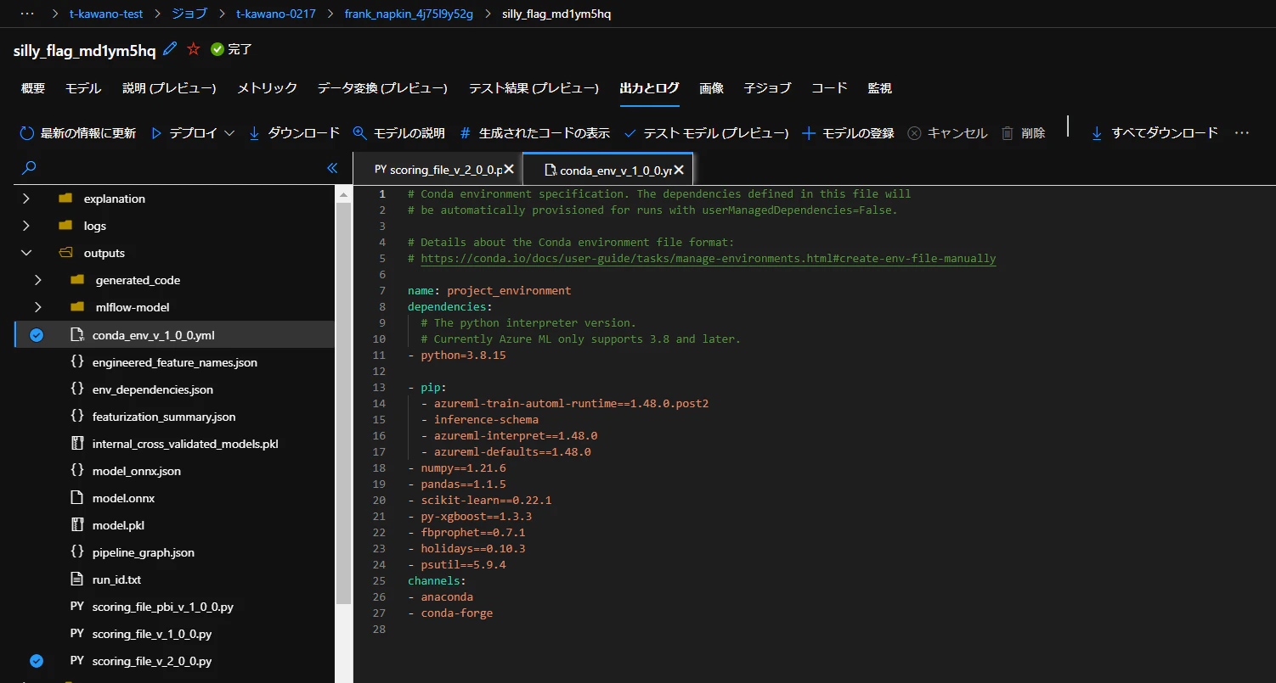Click the テスト モデル (プレビュー) checkmark icon
This screenshot has height=683, width=1276.
(x=630, y=133)
